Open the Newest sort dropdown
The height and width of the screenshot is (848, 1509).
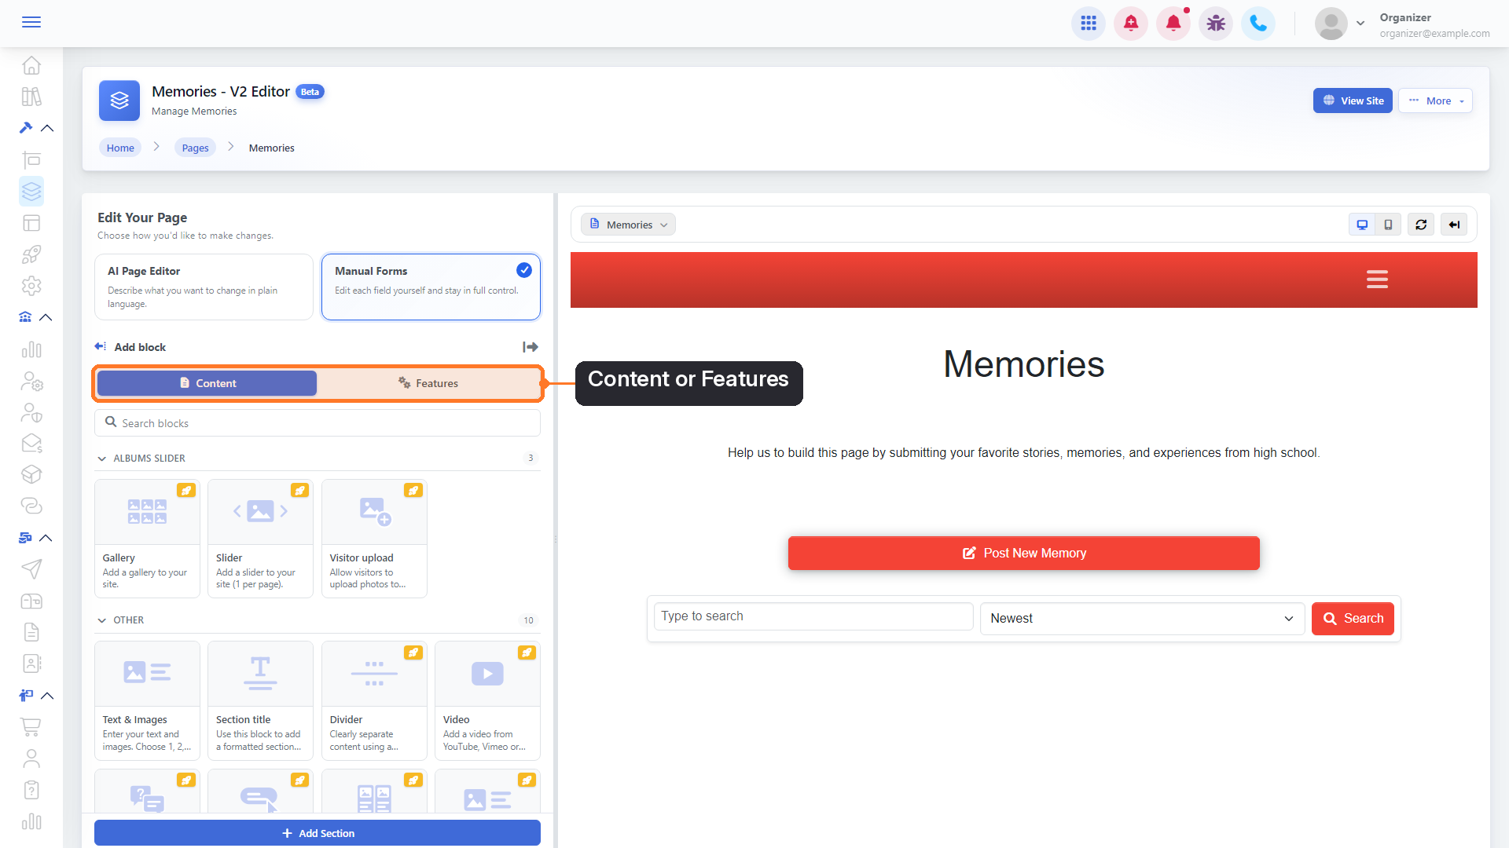[x=1142, y=619]
